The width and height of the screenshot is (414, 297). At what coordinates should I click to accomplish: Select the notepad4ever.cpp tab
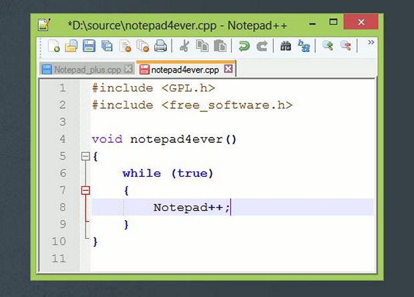pos(186,69)
